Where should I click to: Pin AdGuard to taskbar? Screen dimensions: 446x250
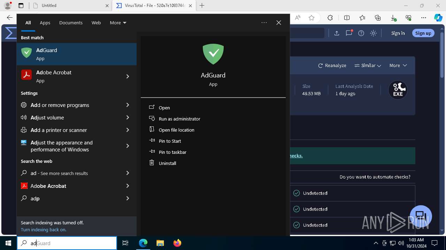click(172, 152)
